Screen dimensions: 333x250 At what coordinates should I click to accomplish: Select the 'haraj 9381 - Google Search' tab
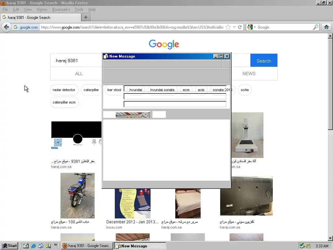click(x=40, y=18)
